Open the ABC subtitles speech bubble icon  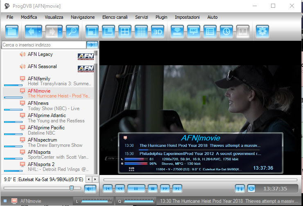point(194,31)
